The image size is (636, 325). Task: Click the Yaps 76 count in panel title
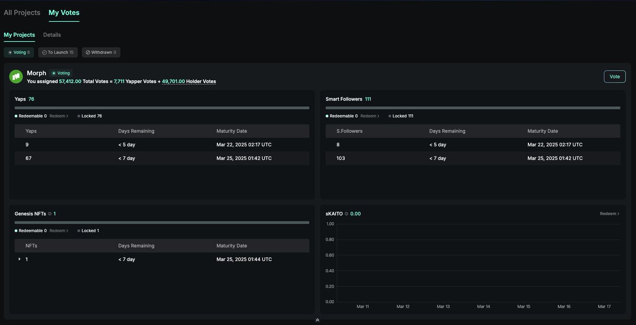[x=31, y=99]
